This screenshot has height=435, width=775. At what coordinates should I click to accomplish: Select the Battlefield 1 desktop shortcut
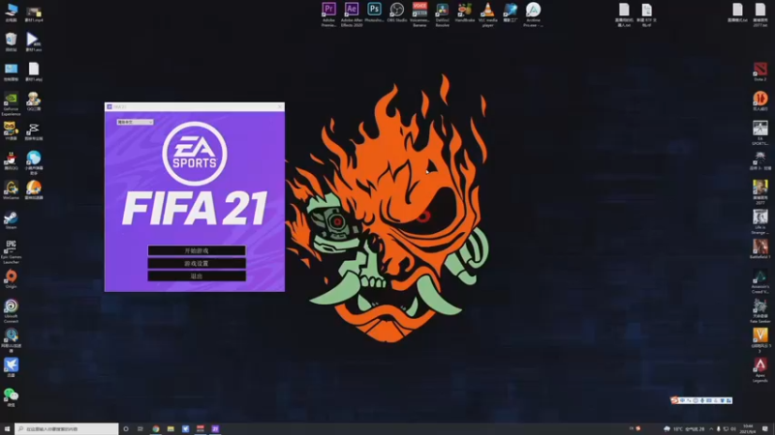(760, 249)
